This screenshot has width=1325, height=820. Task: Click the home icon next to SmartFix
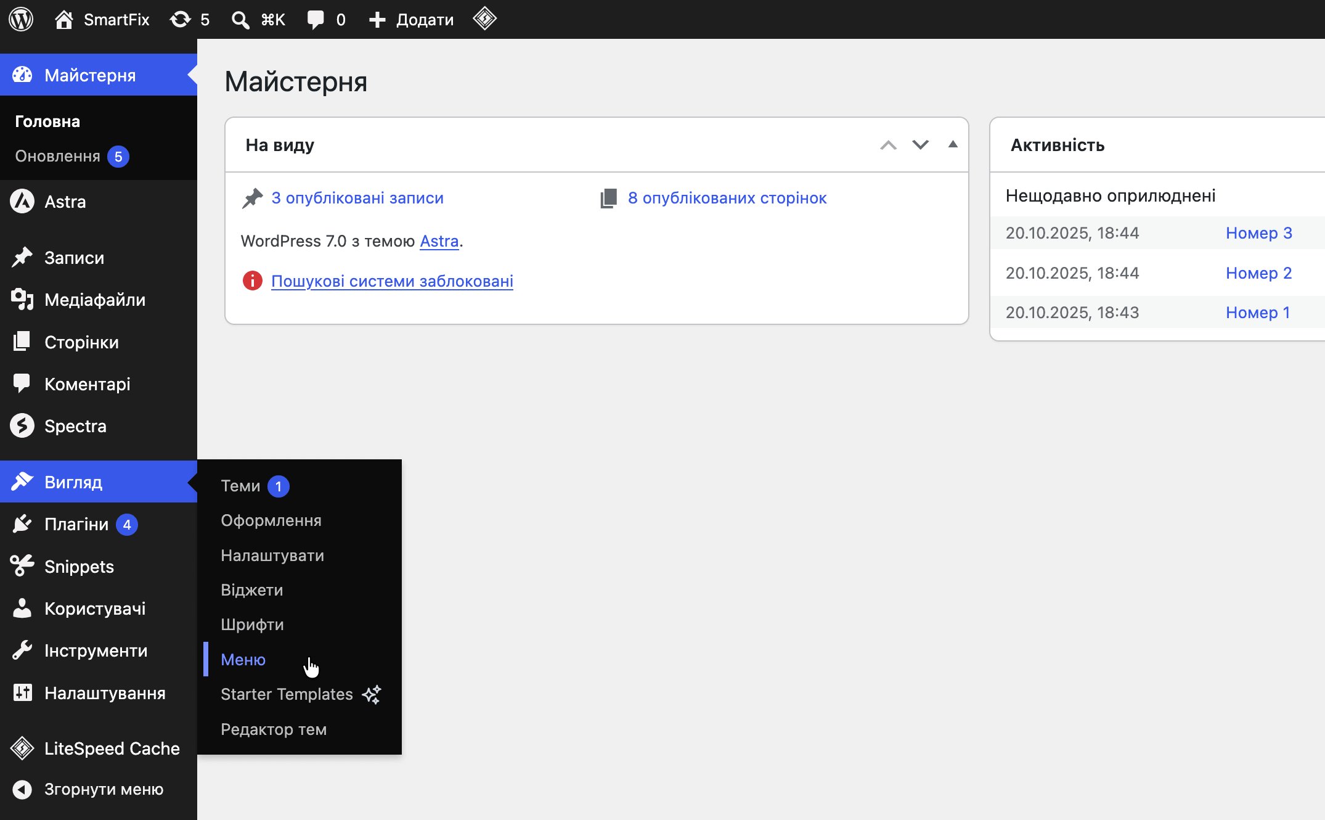click(63, 19)
